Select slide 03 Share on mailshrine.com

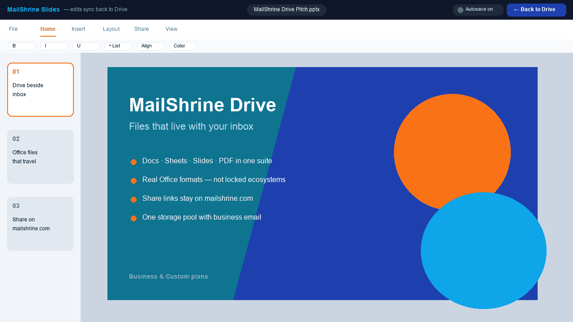pyautogui.click(x=40, y=224)
